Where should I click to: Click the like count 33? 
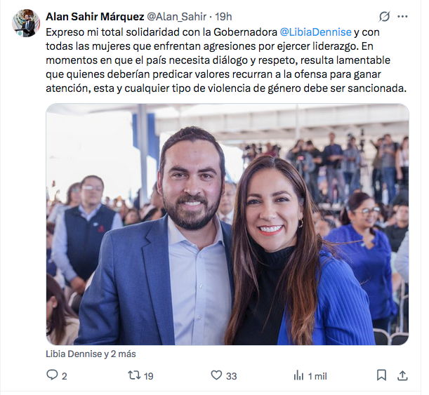232,377
